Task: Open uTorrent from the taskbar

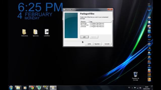Action: point(39,88)
